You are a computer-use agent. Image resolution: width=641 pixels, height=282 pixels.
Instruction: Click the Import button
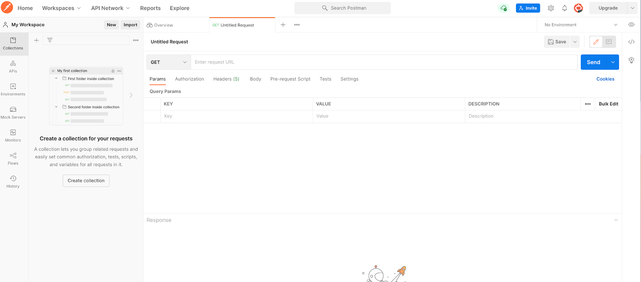point(130,25)
